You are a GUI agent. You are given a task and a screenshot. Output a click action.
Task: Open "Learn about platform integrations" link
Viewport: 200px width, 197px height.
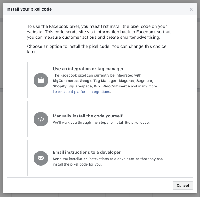[82, 92]
